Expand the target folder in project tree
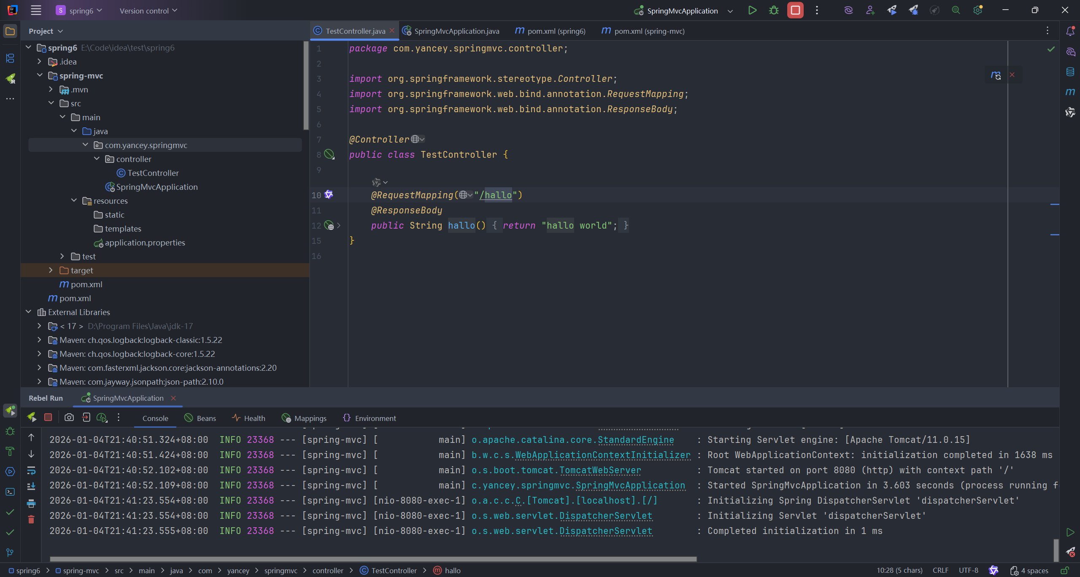Viewport: 1080px width, 577px height. (51, 270)
